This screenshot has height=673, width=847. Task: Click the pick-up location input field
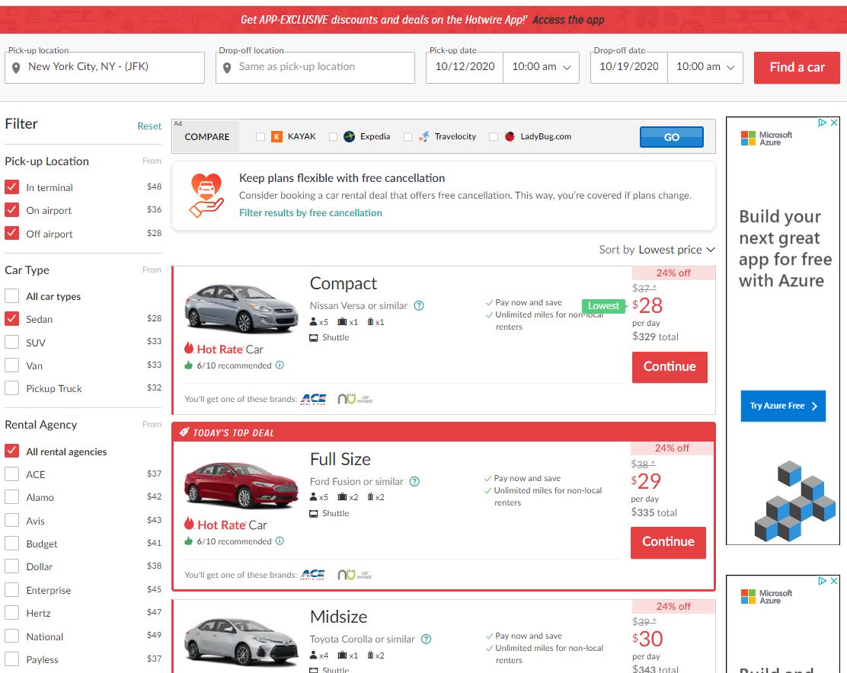click(x=105, y=68)
